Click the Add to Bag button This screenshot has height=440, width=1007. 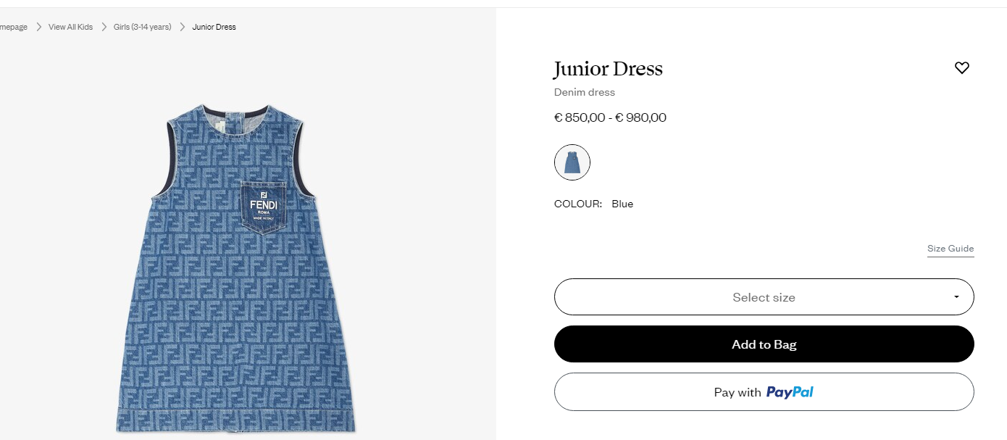764,344
